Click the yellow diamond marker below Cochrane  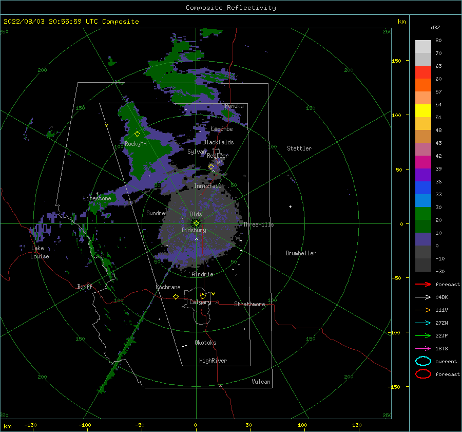(176, 296)
